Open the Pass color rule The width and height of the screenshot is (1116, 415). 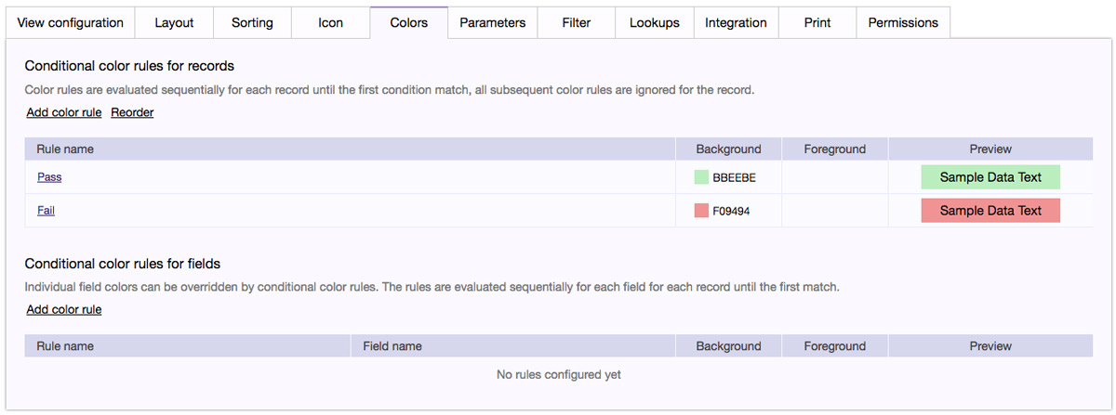tap(49, 176)
